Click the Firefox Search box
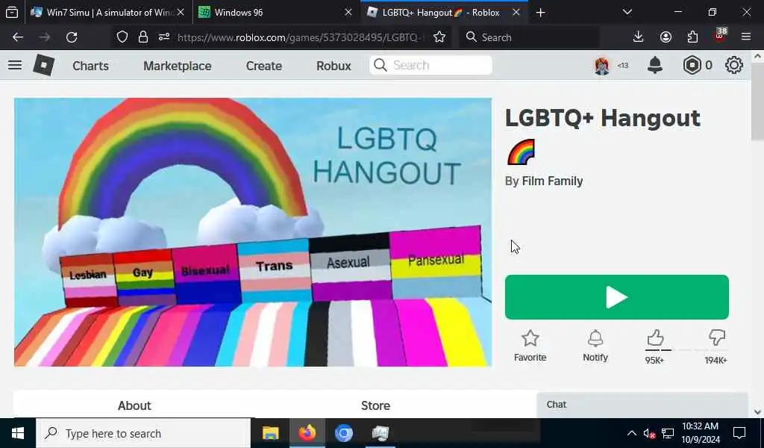Viewport: 764px width, 448px height. (x=529, y=37)
